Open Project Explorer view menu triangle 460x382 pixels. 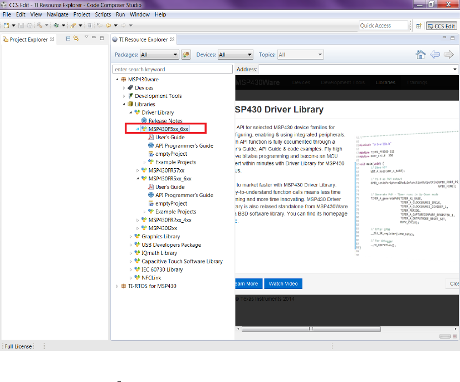(86, 37)
